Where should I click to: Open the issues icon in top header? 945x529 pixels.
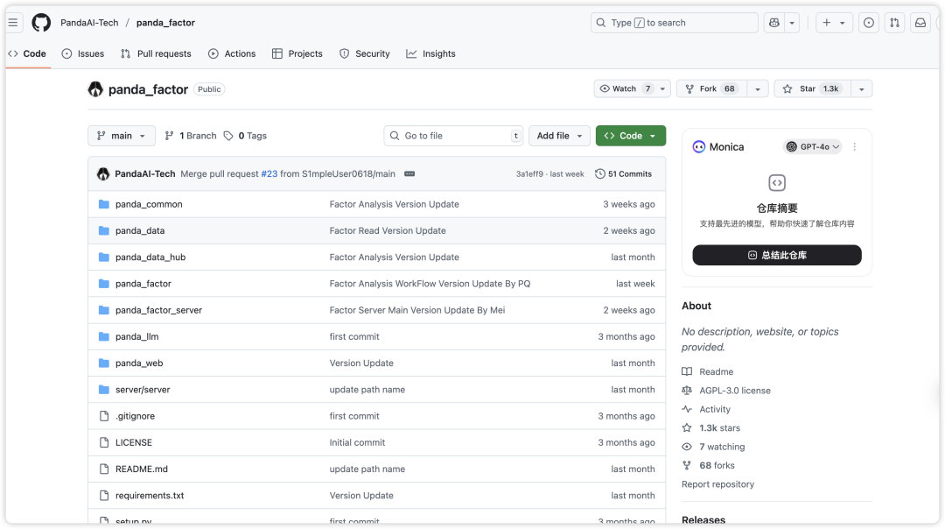[868, 23]
